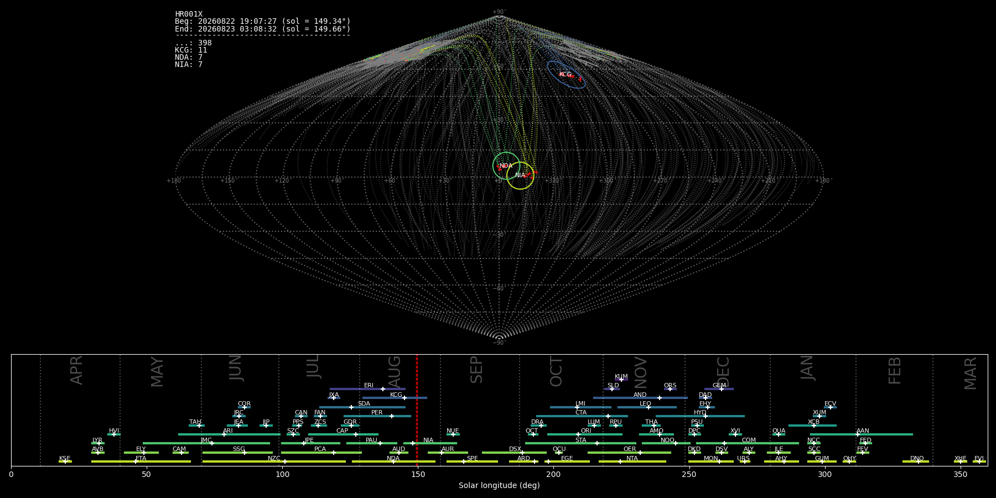996x498 pixels.
Task: Click the LEO shower label
Action: pyautogui.click(x=645, y=404)
